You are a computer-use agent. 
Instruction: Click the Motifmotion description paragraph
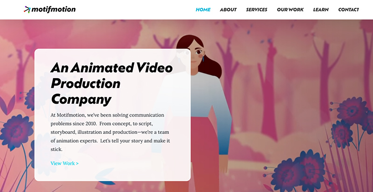(x=111, y=132)
